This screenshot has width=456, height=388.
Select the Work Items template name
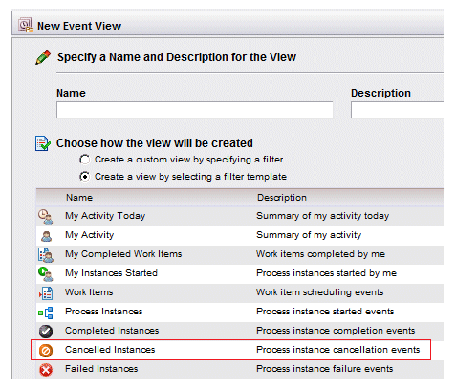coord(89,292)
